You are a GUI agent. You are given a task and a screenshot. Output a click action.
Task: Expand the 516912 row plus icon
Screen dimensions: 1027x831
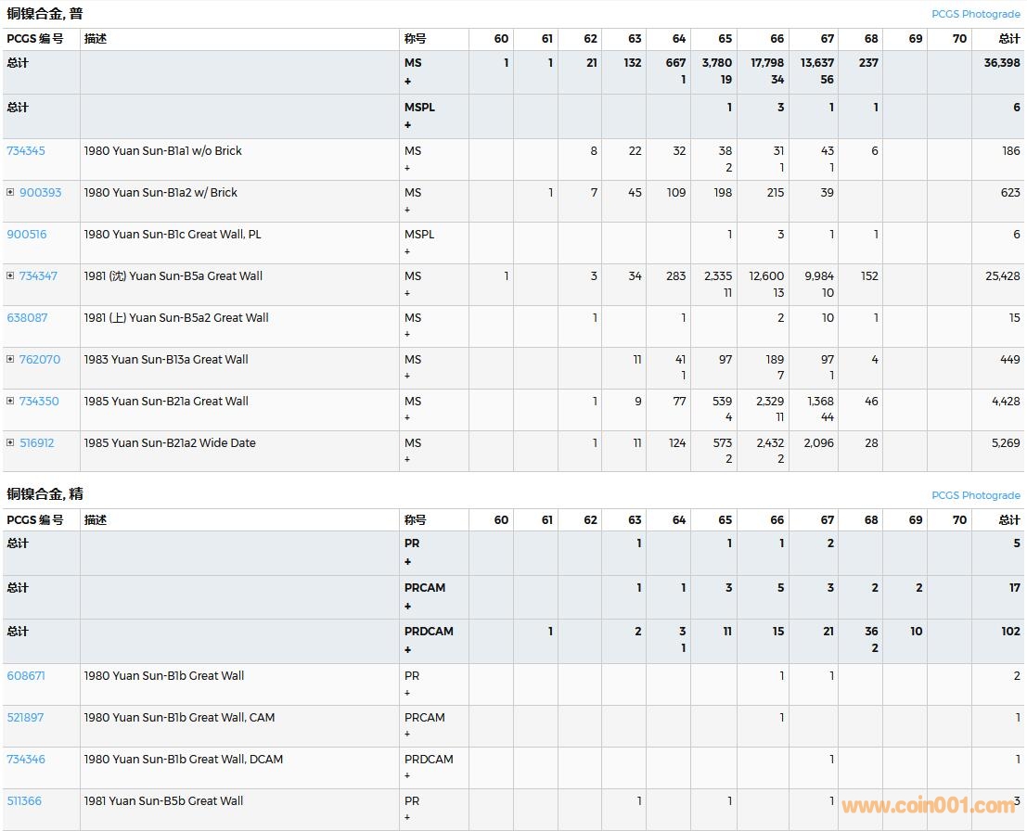[10, 443]
